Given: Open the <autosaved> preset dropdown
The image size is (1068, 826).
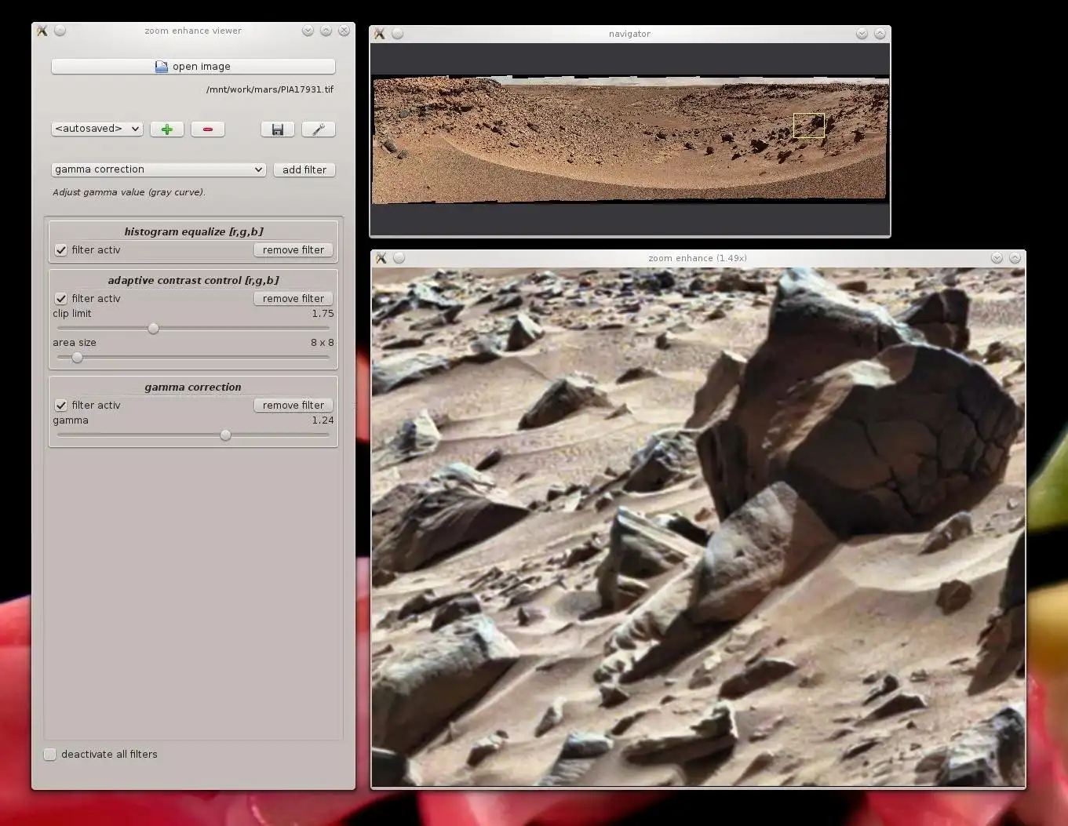Looking at the screenshot, I should point(97,129).
